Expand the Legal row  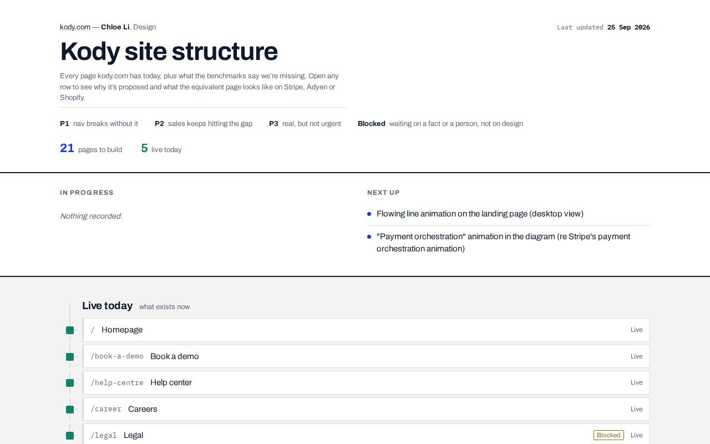tap(366, 435)
